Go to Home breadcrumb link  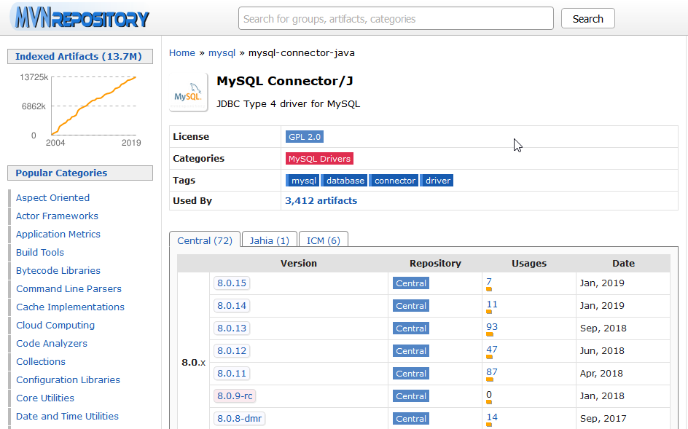(x=182, y=53)
